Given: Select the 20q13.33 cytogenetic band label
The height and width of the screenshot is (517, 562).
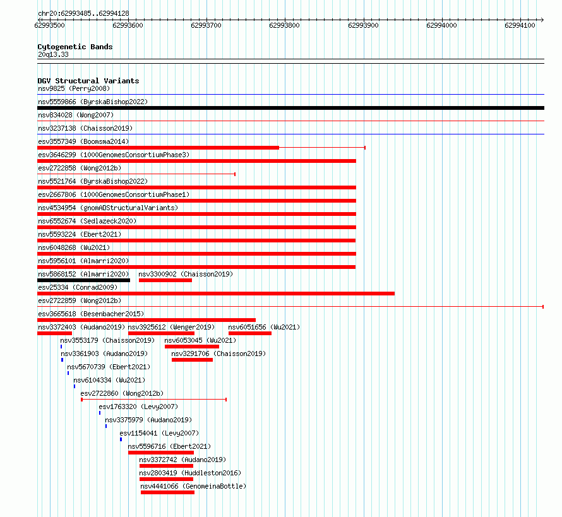Looking at the screenshot, I should (53, 54).
